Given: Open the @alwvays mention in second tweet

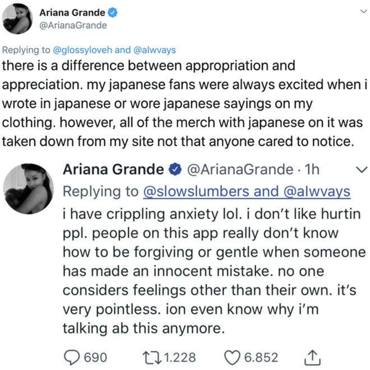Looking at the screenshot, I should (x=317, y=191).
